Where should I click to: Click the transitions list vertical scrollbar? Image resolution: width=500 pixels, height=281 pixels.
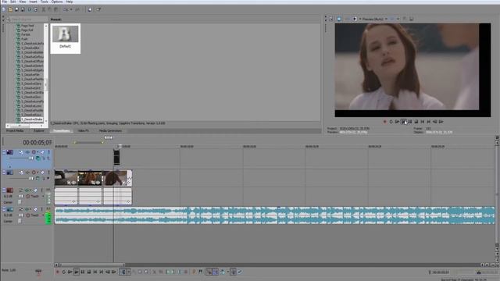[46, 73]
